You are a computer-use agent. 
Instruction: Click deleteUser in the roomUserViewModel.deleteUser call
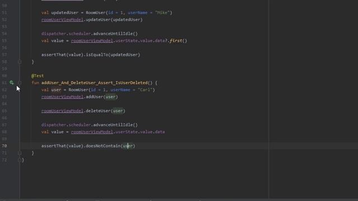[x=98, y=111]
